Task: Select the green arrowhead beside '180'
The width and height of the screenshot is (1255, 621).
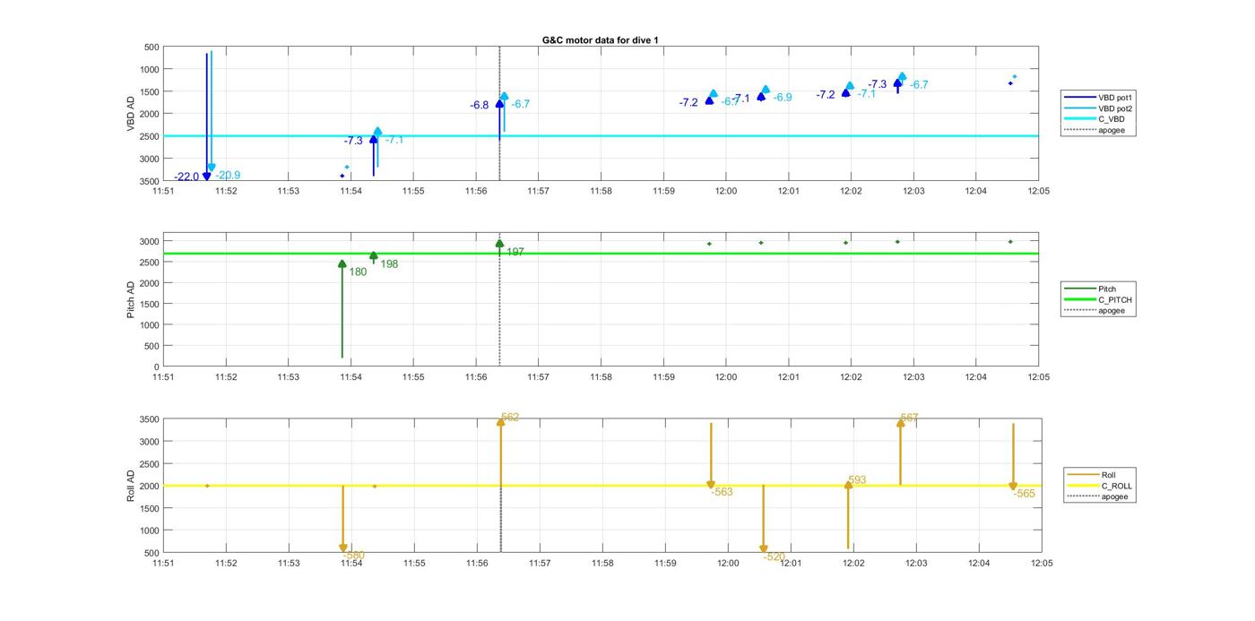Action: point(342,263)
